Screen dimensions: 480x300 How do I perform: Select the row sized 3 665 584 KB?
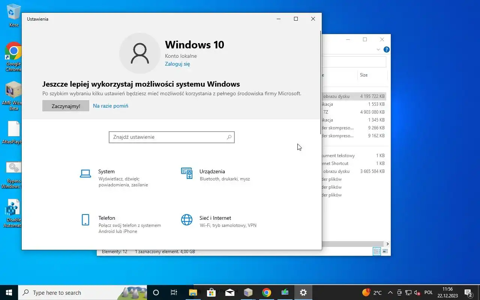pos(354,171)
